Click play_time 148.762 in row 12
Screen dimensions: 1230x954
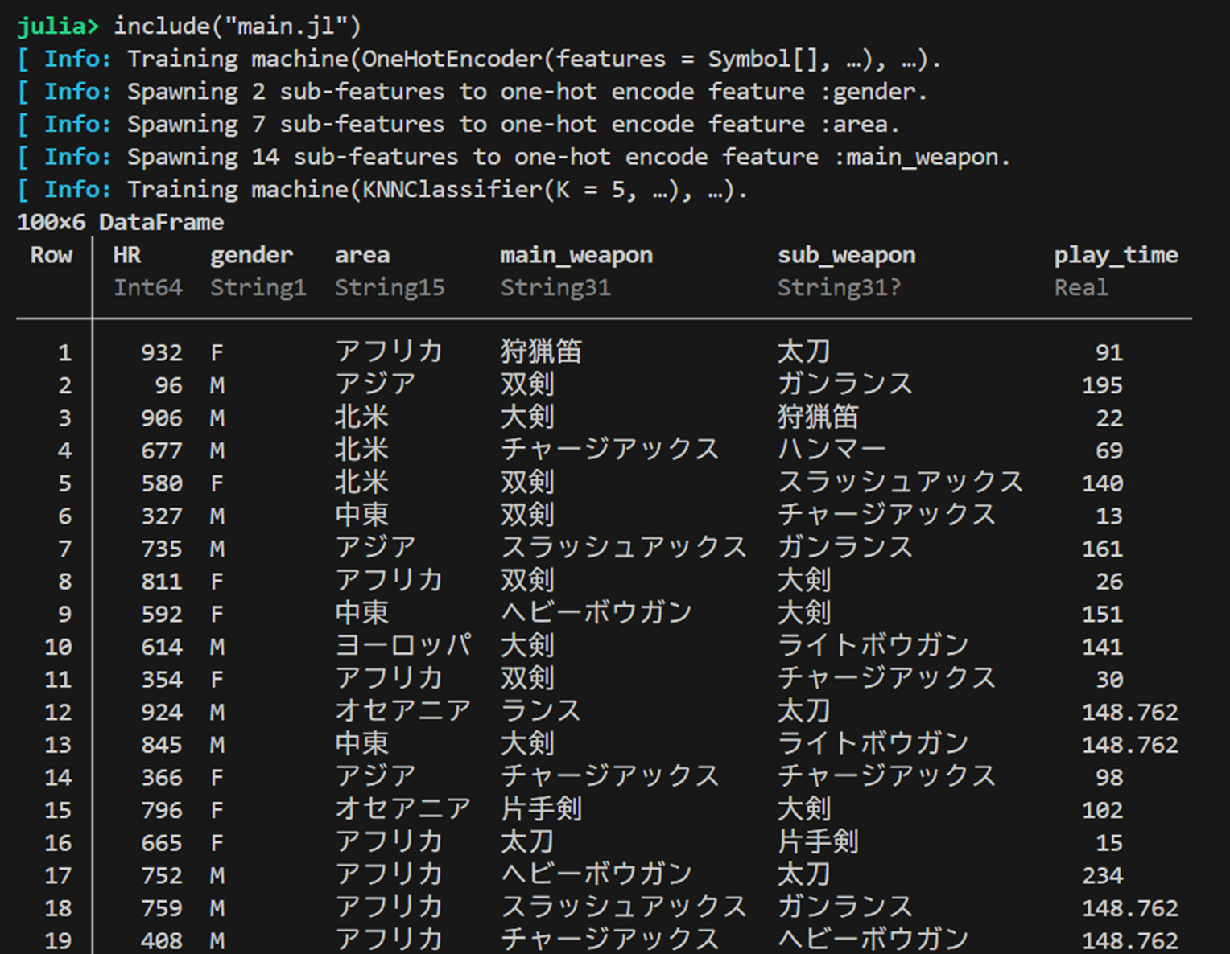(1130, 713)
